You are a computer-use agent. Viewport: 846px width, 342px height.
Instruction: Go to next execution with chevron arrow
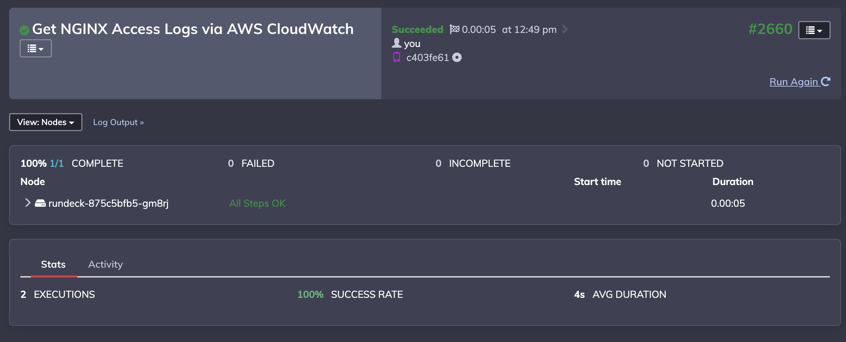click(x=565, y=29)
